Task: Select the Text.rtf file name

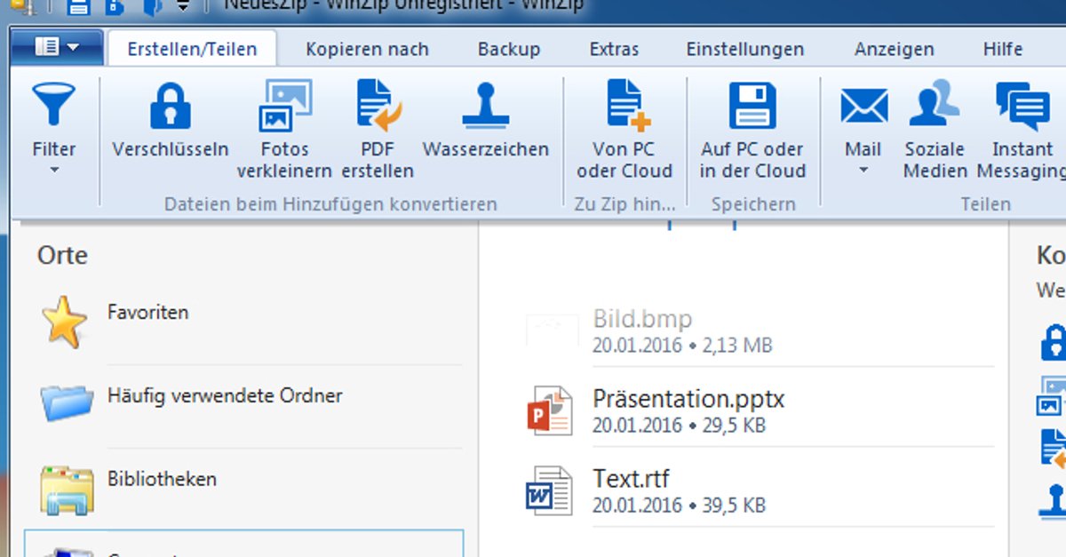Action: pyautogui.click(x=631, y=479)
